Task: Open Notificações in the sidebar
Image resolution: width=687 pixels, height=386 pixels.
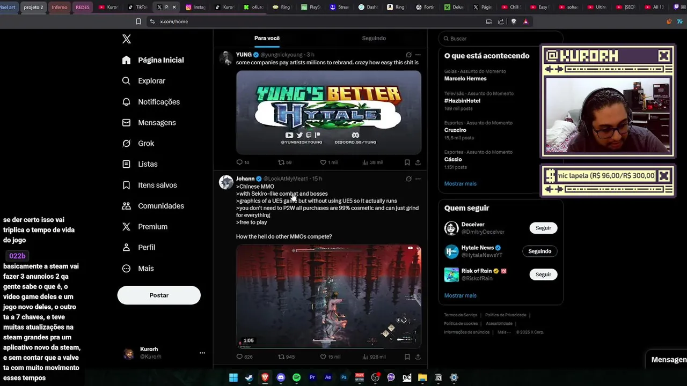Action: pyautogui.click(x=151, y=102)
